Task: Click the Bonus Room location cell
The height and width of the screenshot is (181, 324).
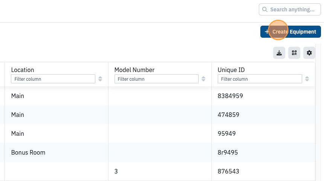Action: [28, 152]
